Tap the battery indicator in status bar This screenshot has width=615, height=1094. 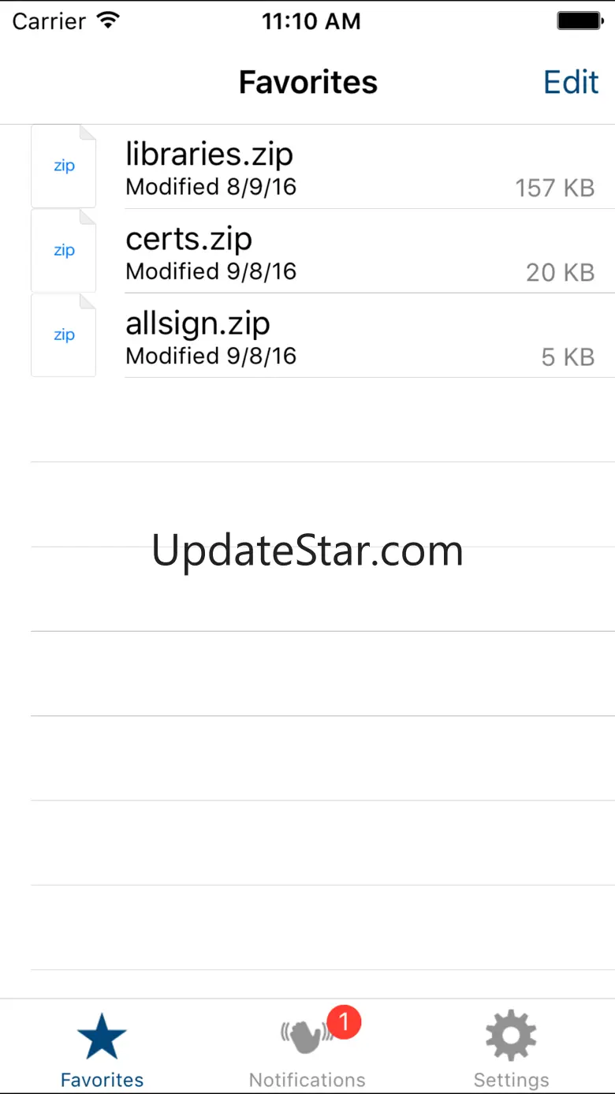[580, 21]
